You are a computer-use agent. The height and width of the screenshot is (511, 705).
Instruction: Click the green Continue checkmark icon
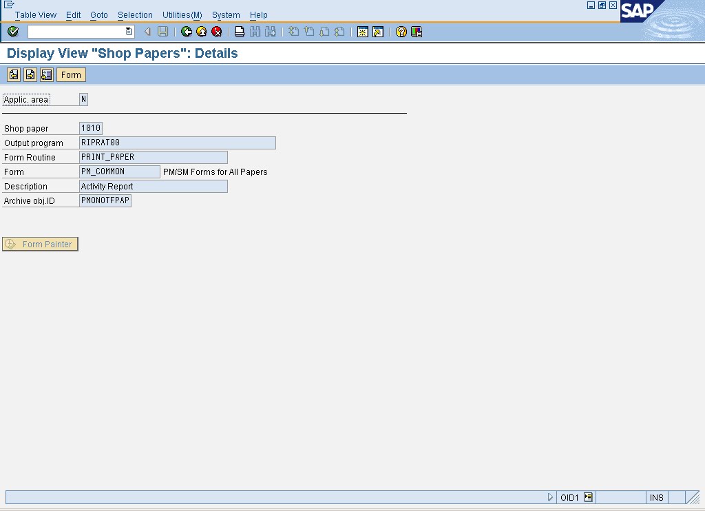click(12, 31)
